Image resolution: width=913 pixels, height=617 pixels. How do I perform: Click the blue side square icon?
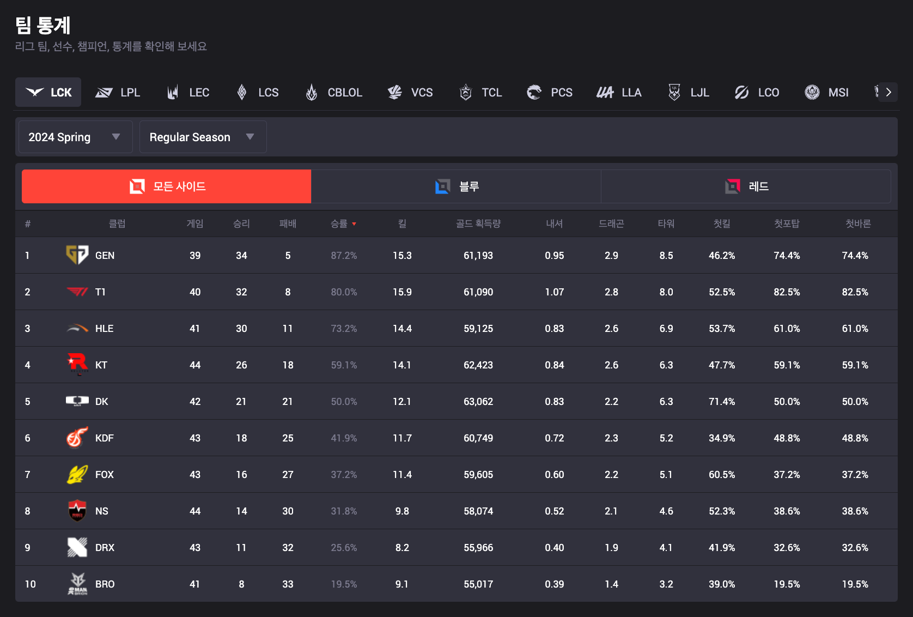443,186
